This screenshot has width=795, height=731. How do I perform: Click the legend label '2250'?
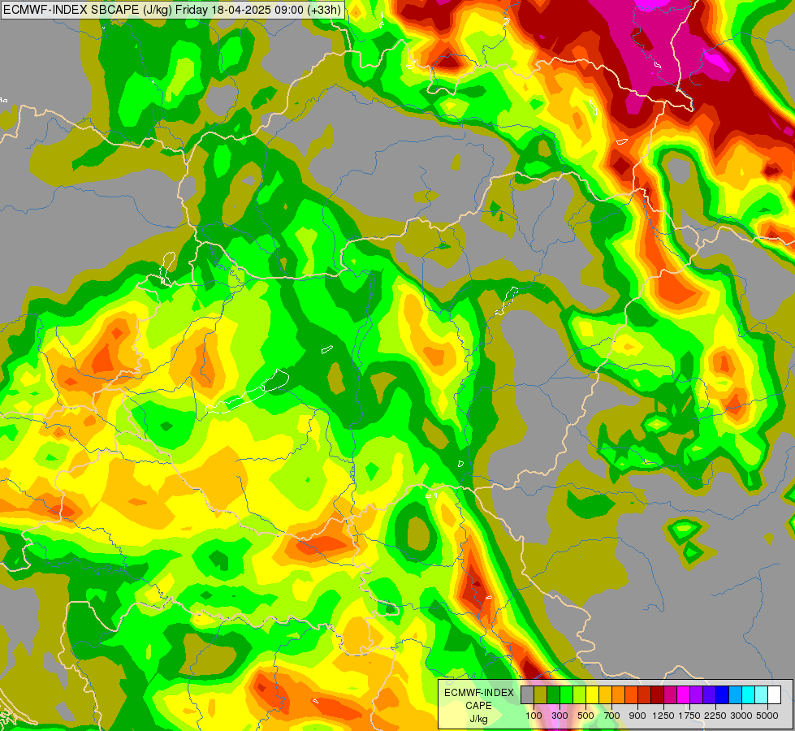click(x=715, y=716)
